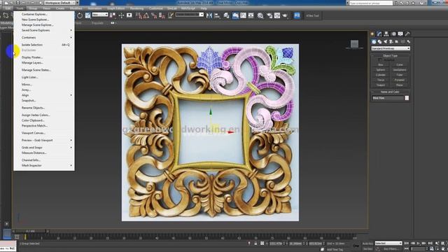The height and width of the screenshot is (252, 448).
Task: Toggle the Spinner Snap button
Action: pyautogui.click(x=162, y=15)
